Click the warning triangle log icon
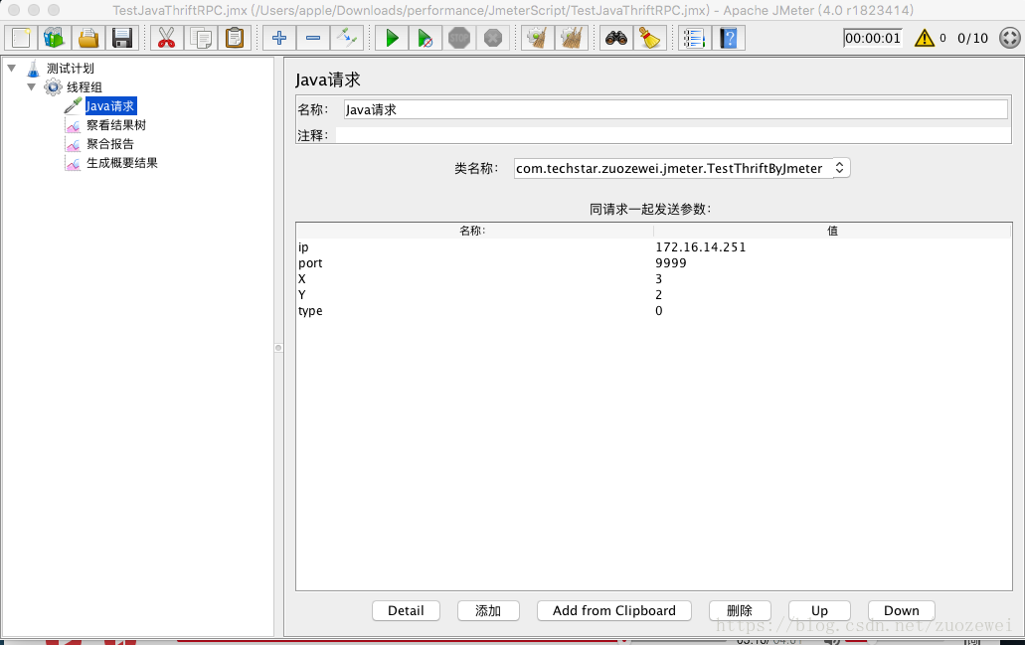 (x=925, y=38)
